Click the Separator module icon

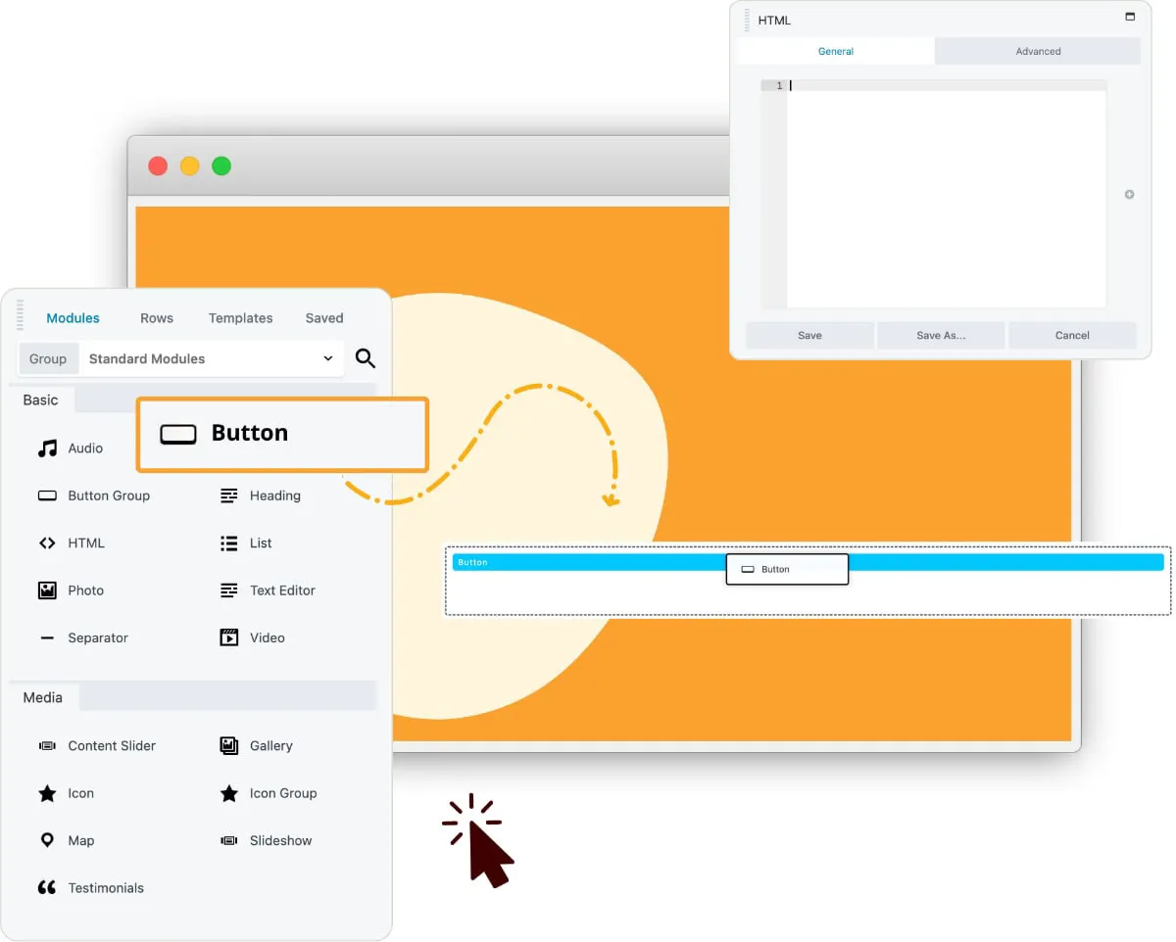tap(46, 637)
